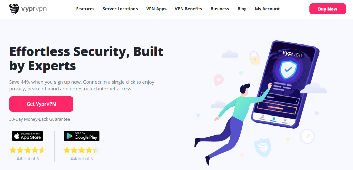This screenshot has height=170, width=353.
Task: Visit the Blog link
Action: [242, 9]
